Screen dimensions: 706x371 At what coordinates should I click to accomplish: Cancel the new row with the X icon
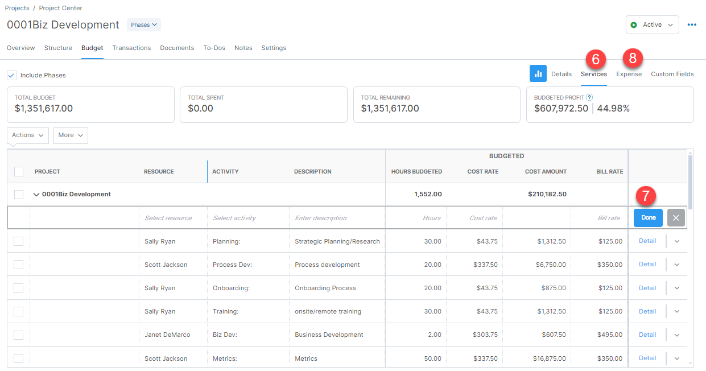(675, 217)
